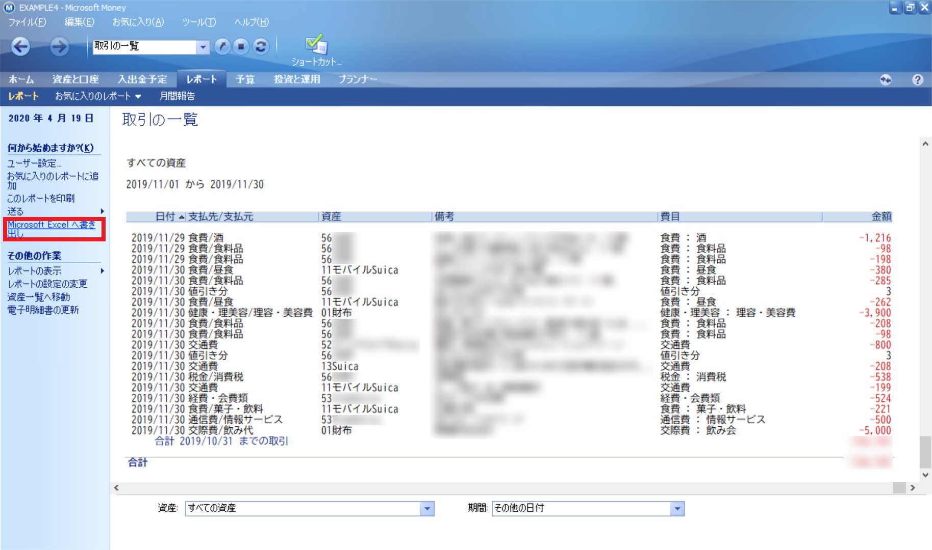The image size is (932, 550).
Task: Open the お気に入り menu
Action: (x=138, y=22)
